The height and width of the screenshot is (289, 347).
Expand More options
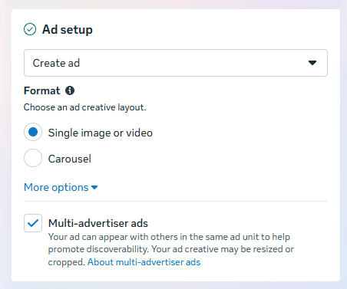point(61,187)
